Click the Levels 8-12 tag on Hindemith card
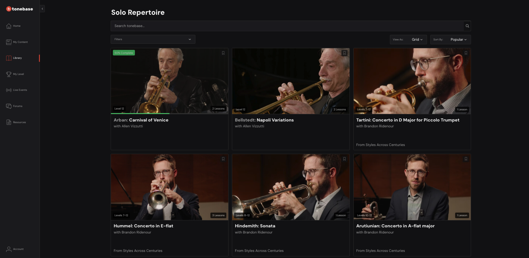 (x=243, y=215)
